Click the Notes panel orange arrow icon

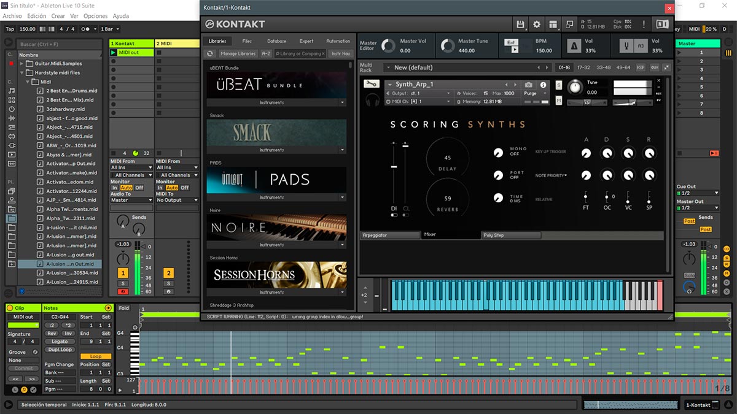tap(108, 308)
